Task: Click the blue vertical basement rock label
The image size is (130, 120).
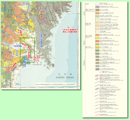Action: click(x=41, y=40)
